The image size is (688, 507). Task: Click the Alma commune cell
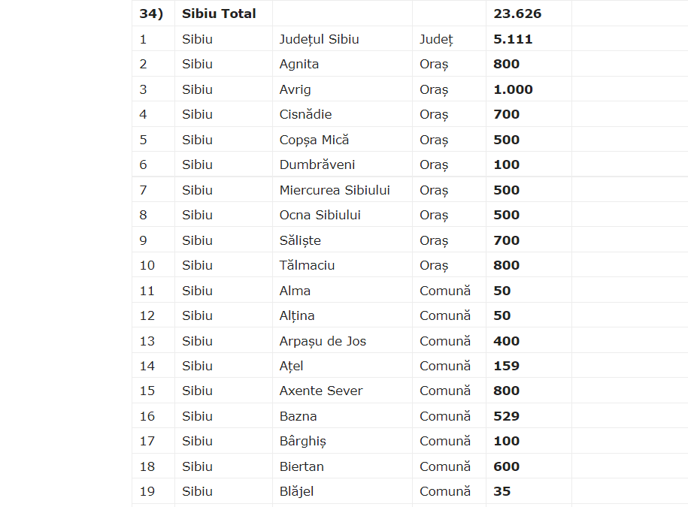pyautogui.click(x=295, y=291)
